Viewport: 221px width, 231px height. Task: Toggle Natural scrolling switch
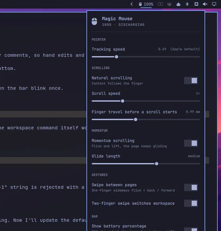point(191,81)
